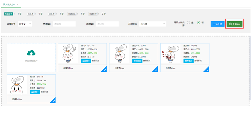
Task: Click the 宽(像素) input field
Action: [64, 24]
